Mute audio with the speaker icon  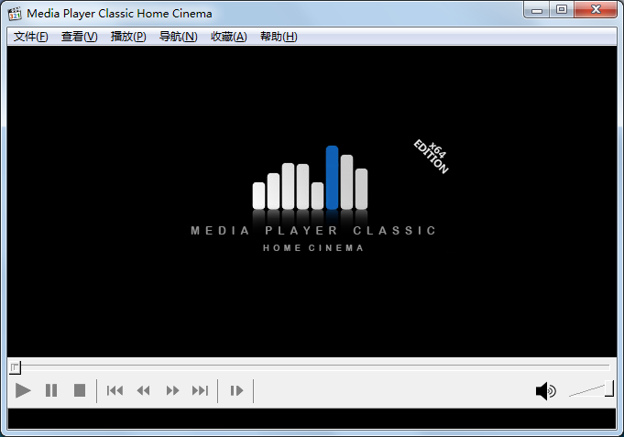coord(545,391)
